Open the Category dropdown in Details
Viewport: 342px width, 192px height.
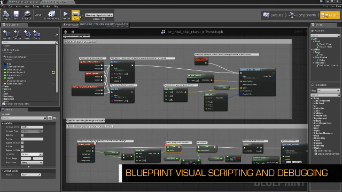tap(32, 154)
